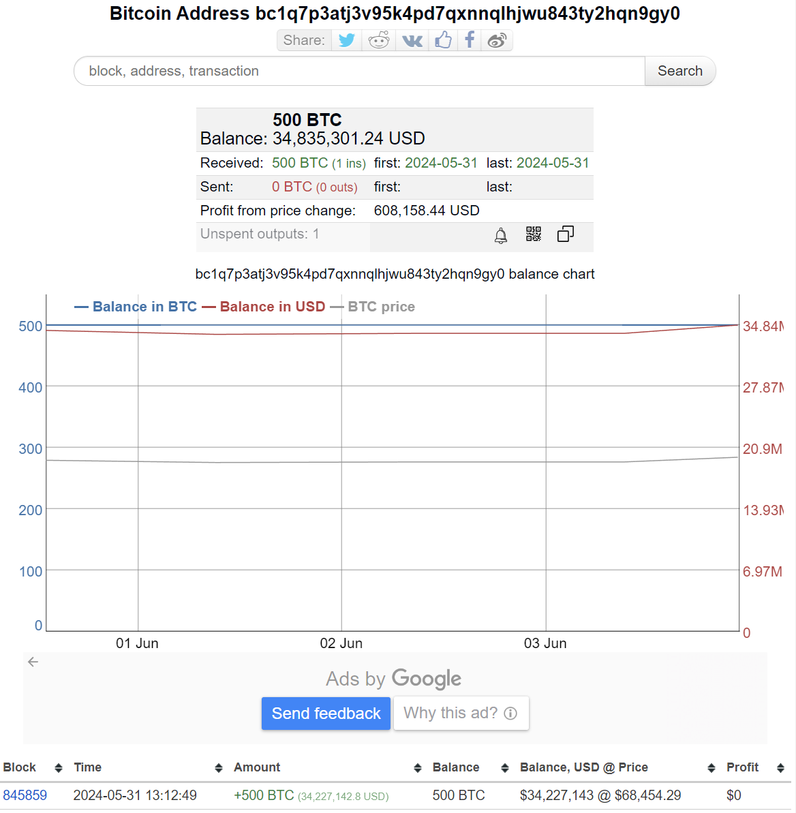Share address on Weibo
This screenshot has height=813, width=796.
(497, 41)
